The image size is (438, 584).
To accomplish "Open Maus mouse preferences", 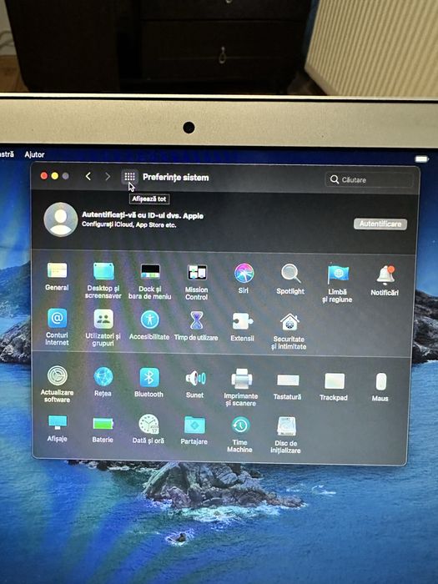I will point(380,387).
